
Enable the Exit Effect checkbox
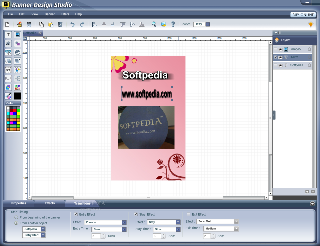pos(188,214)
